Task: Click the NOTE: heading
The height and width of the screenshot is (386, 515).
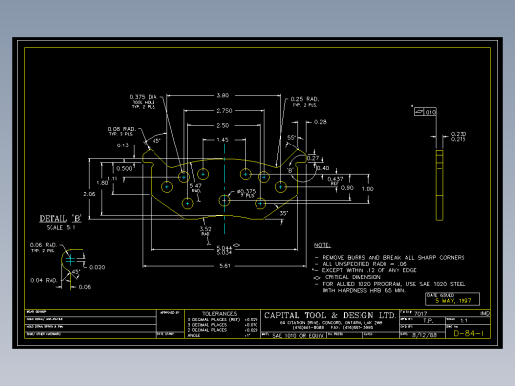Action: 322,245
